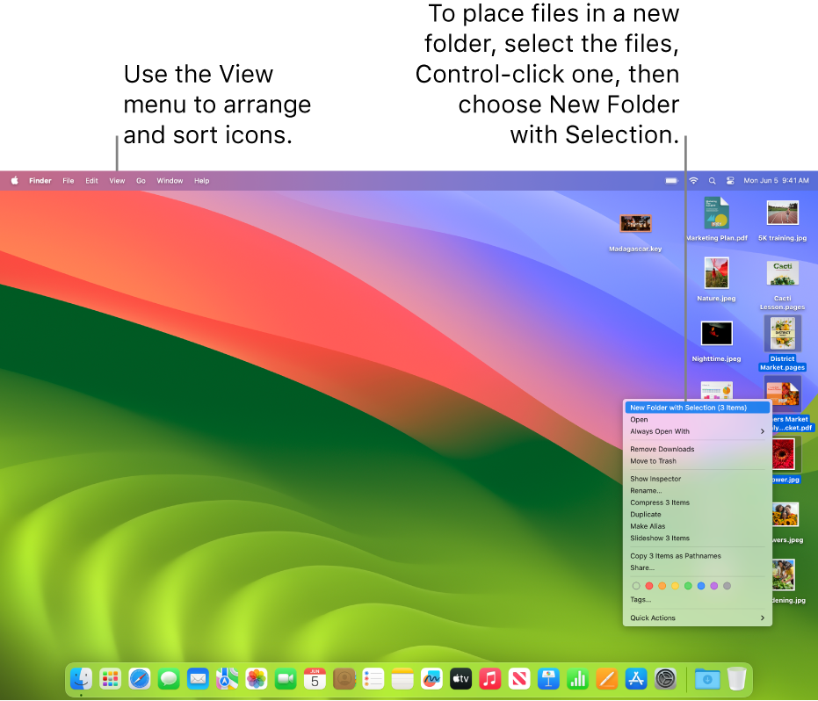Open System Settings from the Dock
818x701 pixels.
(x=665, y=679)
